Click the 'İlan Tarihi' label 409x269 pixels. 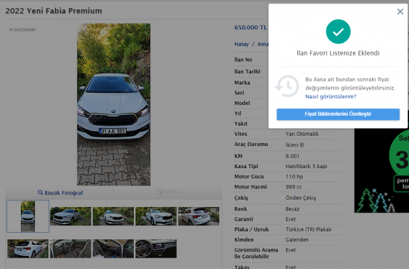pyautogui.click(x=248, y=71)
